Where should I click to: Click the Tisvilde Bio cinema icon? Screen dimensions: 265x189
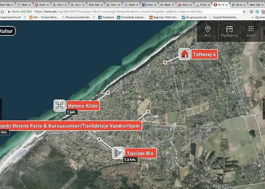click(x=118, y=153)
